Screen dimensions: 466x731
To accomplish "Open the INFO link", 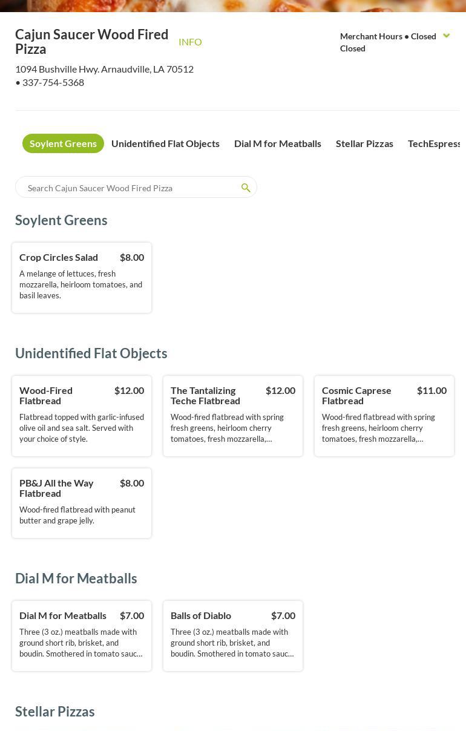I will coord(190,42).
